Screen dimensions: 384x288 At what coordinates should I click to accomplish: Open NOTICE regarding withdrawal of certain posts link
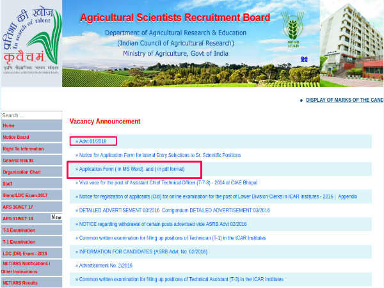(163, 224)
